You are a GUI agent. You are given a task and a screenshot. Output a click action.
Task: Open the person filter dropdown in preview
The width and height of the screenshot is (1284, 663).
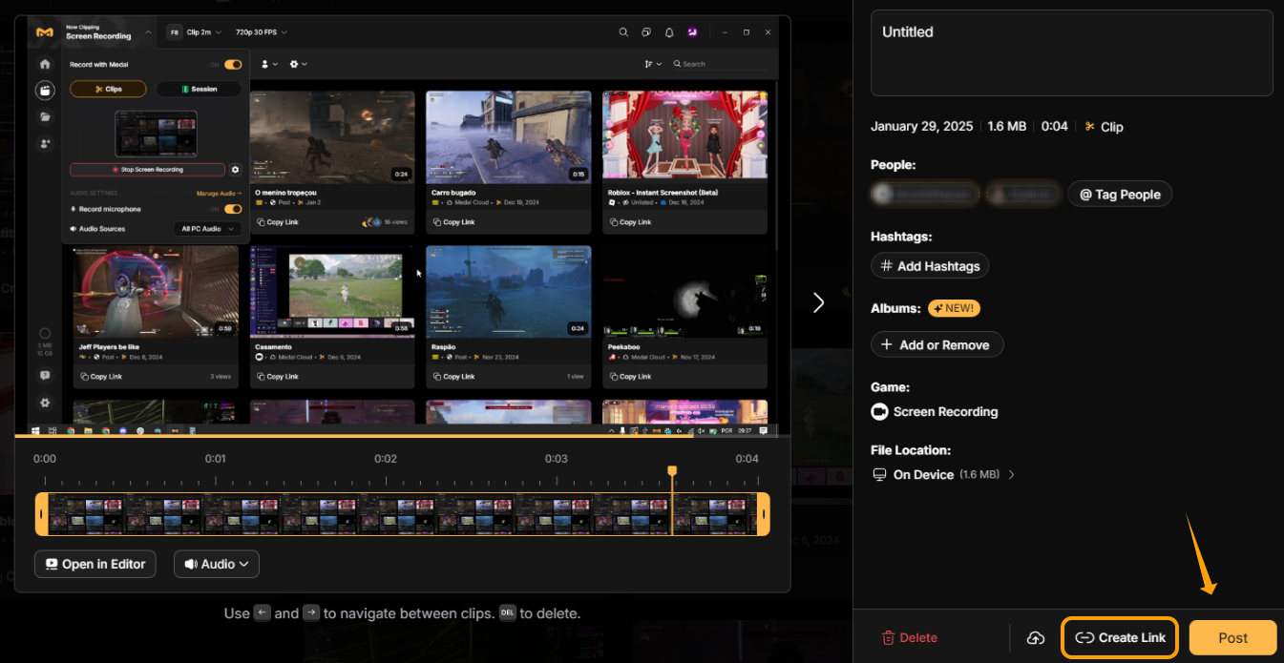(270, 64)
